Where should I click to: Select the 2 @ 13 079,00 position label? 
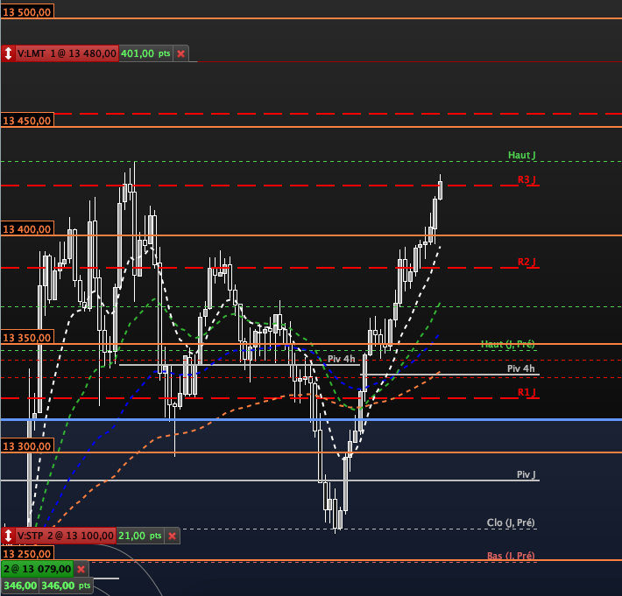coord(38,569)
